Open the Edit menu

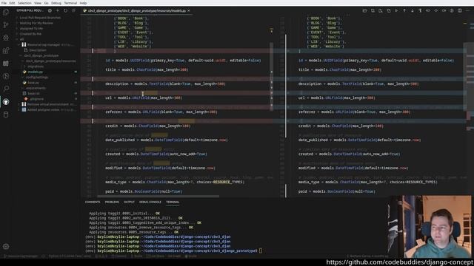(12, 3)
